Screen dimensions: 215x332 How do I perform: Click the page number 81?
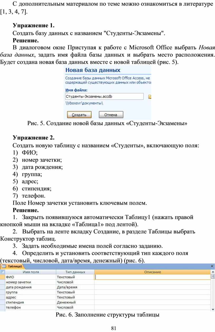(x=114, y=328)
